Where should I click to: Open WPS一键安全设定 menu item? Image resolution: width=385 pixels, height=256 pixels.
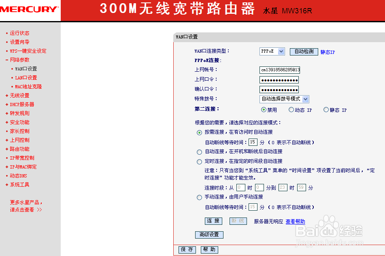click(x=28, y=51)
